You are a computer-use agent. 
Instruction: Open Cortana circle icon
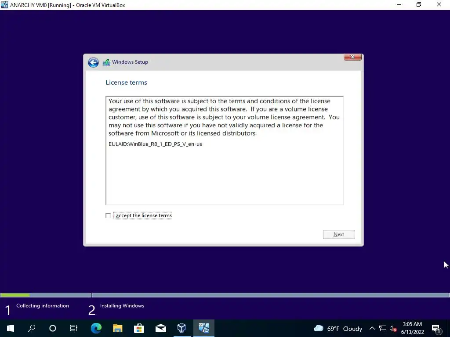click(53, 328)
